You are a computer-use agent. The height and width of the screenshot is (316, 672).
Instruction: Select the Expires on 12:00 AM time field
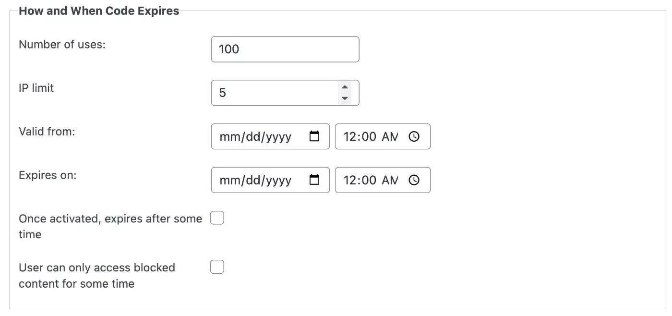click(x=383, y=180)
